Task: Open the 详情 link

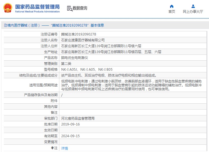Action: coord(64,148)
